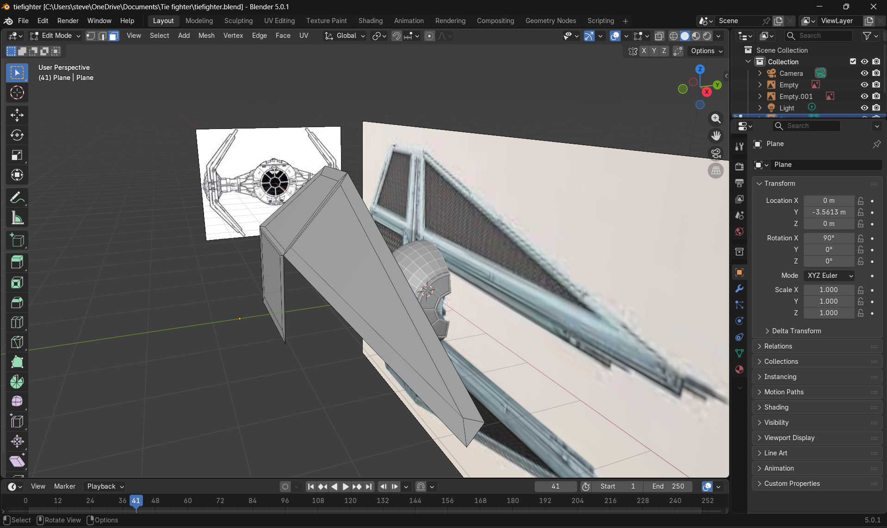Choose the Measure tool
The width and height of the screenshot is (887, 528).
(17, 218)
